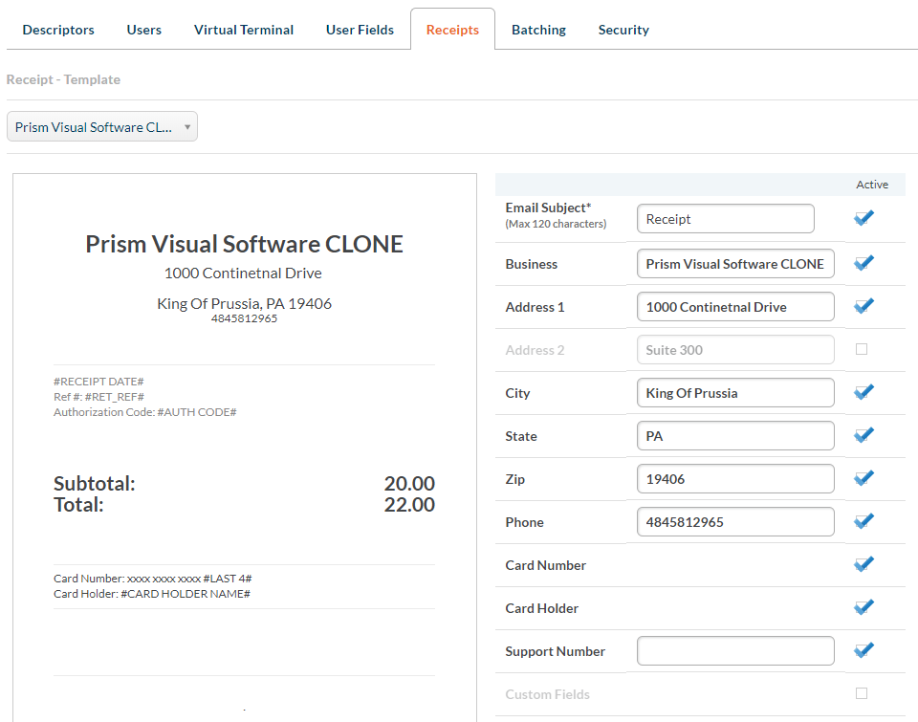Viewport: 918px width, 722px height.
Task: Click the Total amount 22.00
Action: [409, 505]
